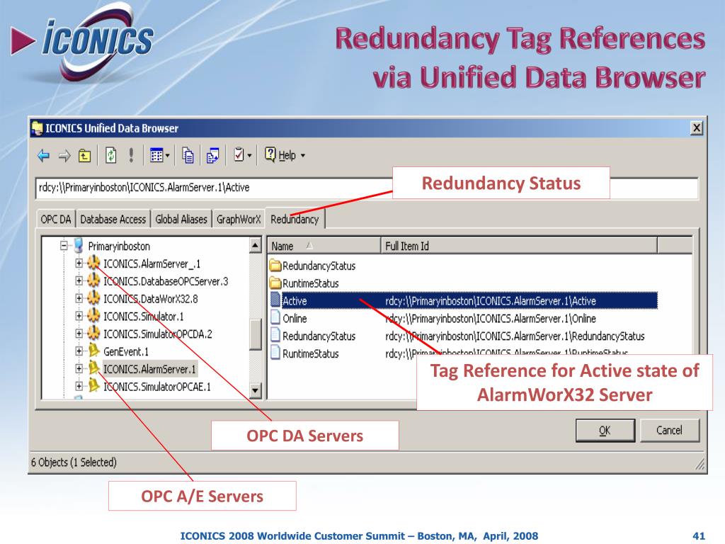Select the Active item row
725x544 pixels.
(x=463, y=300)
